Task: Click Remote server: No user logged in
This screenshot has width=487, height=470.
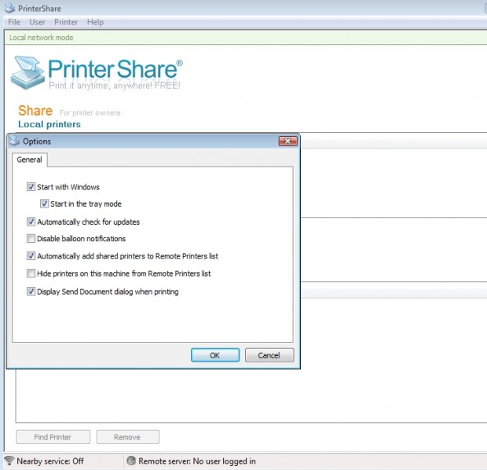Action: click(197, 461)
